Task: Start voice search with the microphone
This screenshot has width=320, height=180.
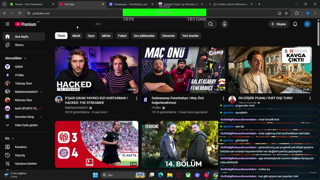Action: tap(224, 24)
